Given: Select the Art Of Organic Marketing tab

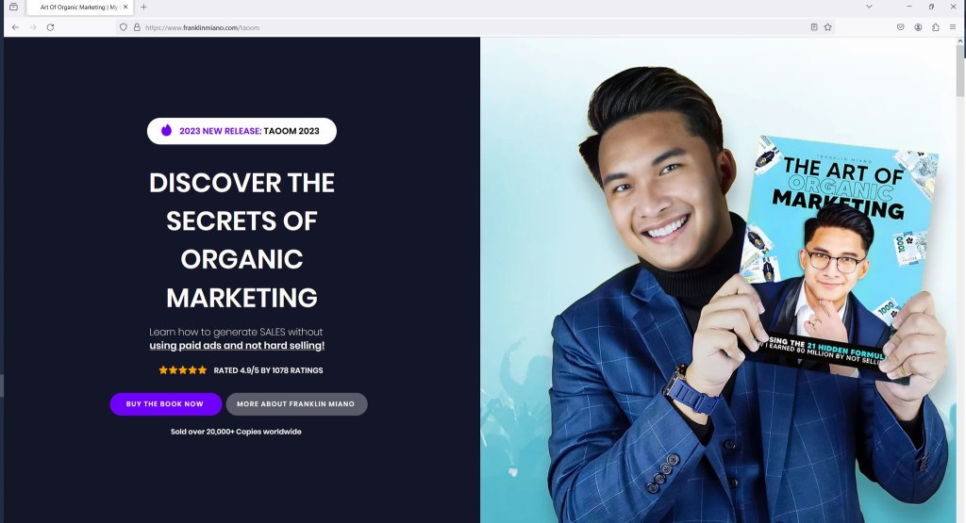Looking at the screenshot, I should tap(79, 8).
